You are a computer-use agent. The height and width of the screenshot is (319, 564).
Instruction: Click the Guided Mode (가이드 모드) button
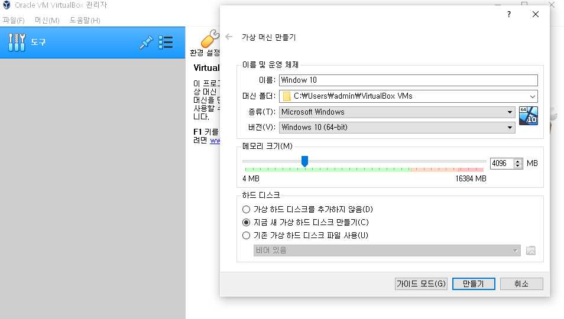point(421,284)
